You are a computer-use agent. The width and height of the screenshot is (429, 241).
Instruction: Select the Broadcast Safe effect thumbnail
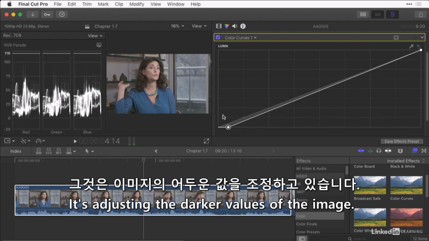click(370, 185)
